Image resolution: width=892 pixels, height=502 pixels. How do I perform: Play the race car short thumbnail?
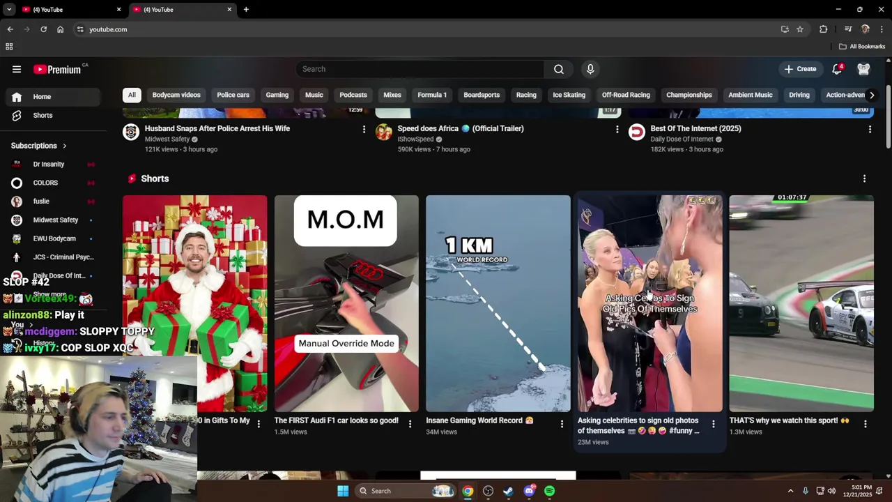801,303
